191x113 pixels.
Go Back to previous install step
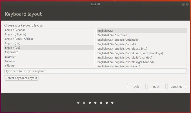coord(156,87)
